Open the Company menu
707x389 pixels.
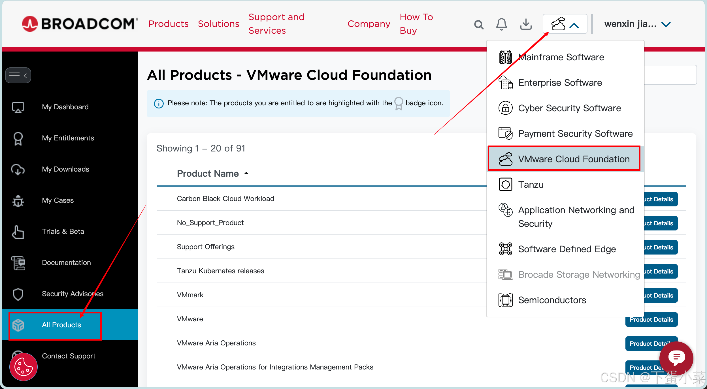(369, 24)
